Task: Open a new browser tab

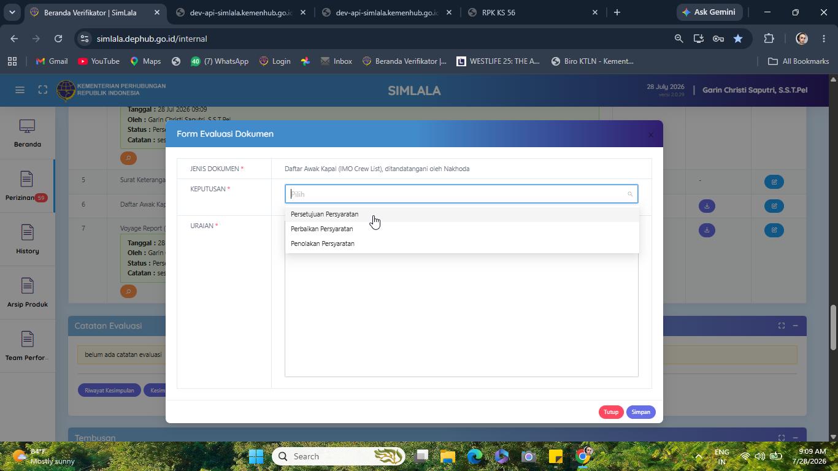Action: (617, 12)
